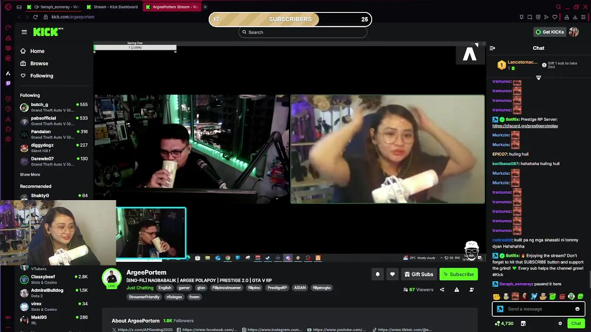Open Twitch from the Opera sidebar
This screenshot has width=591, height=332.
point(8,83)
